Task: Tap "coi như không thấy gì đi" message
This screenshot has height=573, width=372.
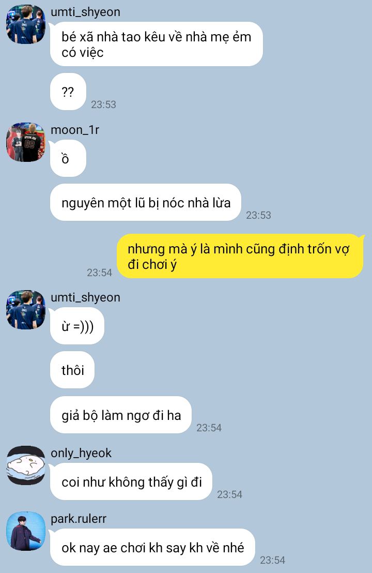Action: click(x=131, y=481)
